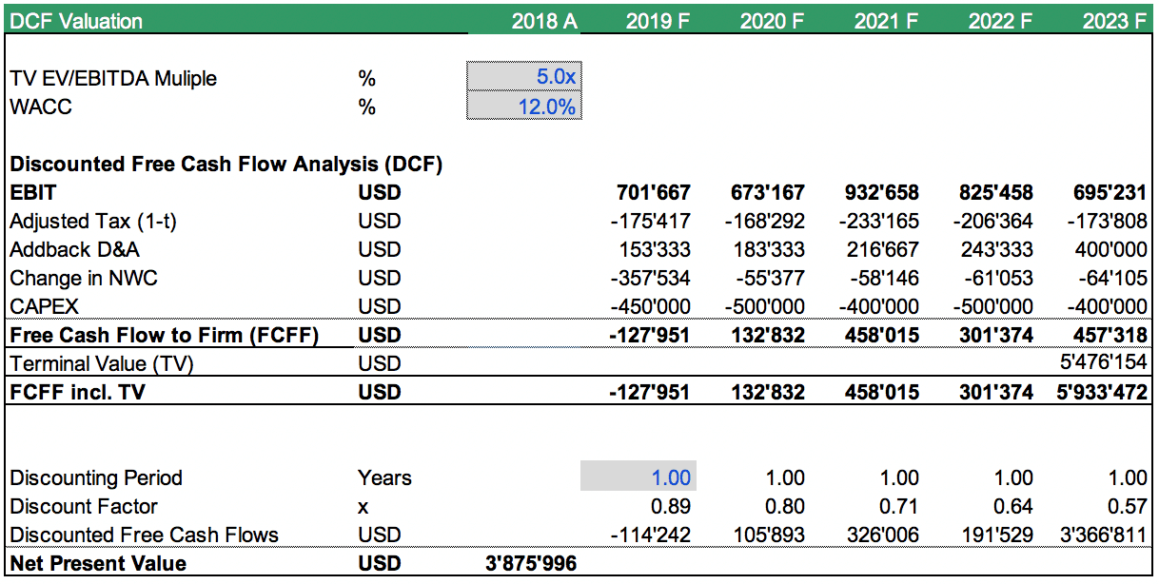Viewport: 1159px width, 584px height.
Task: Select the TV EV/EBITDA multiple 5.0x input cell
Action: click(x=523, y=77)
